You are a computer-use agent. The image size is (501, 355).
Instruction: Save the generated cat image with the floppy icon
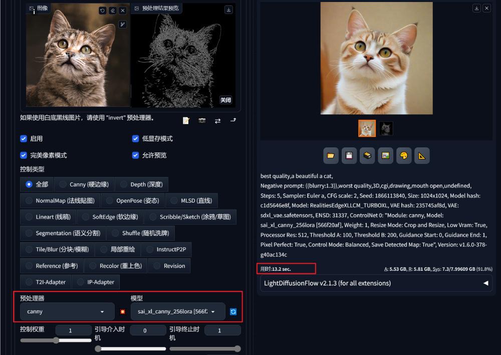(x=349, y=155)
